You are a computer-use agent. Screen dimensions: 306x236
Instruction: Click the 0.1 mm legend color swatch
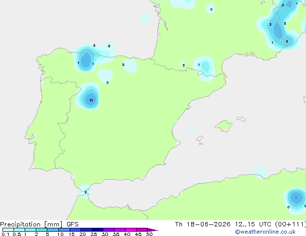point(8,230)
